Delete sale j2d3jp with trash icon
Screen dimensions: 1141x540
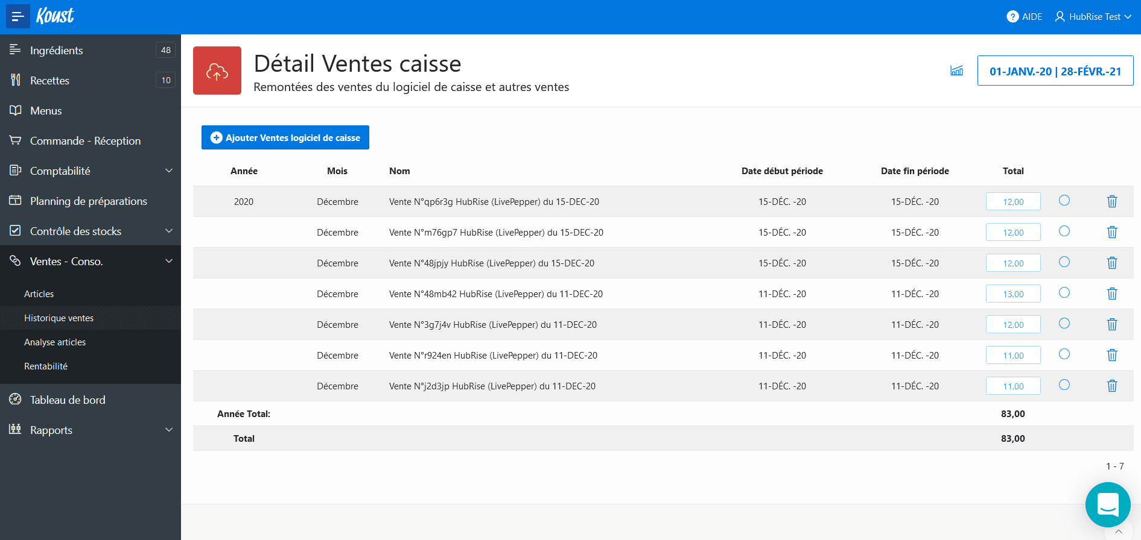[x=1112, y=386]
